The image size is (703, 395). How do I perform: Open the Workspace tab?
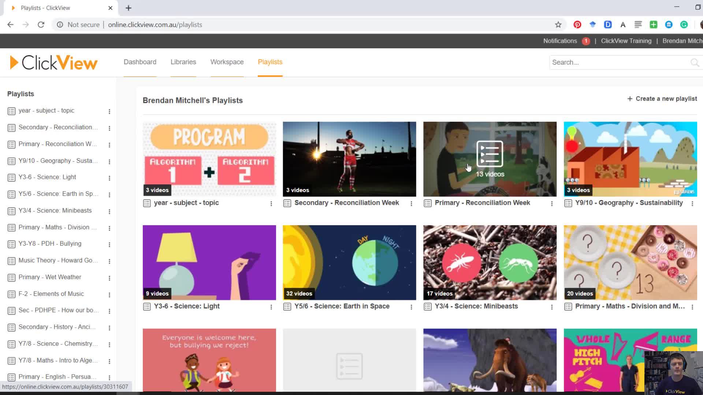pyautogui.click(x=227, y=62)
